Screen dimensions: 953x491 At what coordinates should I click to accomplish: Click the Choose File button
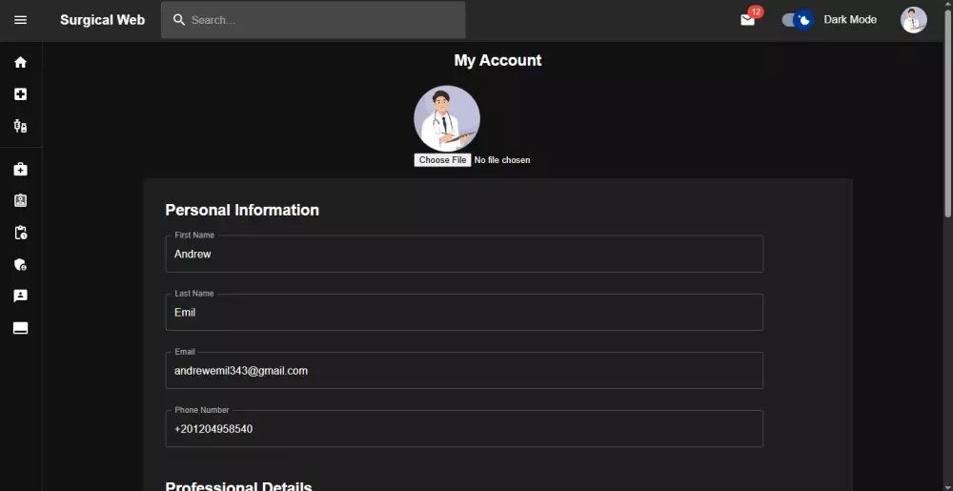point(442,160)
